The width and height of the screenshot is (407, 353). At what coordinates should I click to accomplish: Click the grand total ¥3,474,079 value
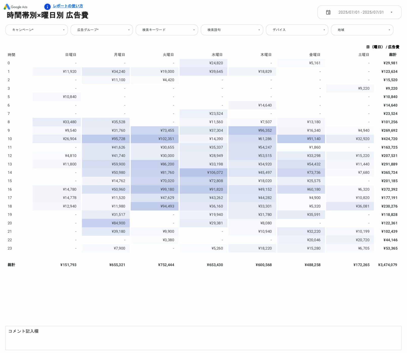[x=387, y=265]
